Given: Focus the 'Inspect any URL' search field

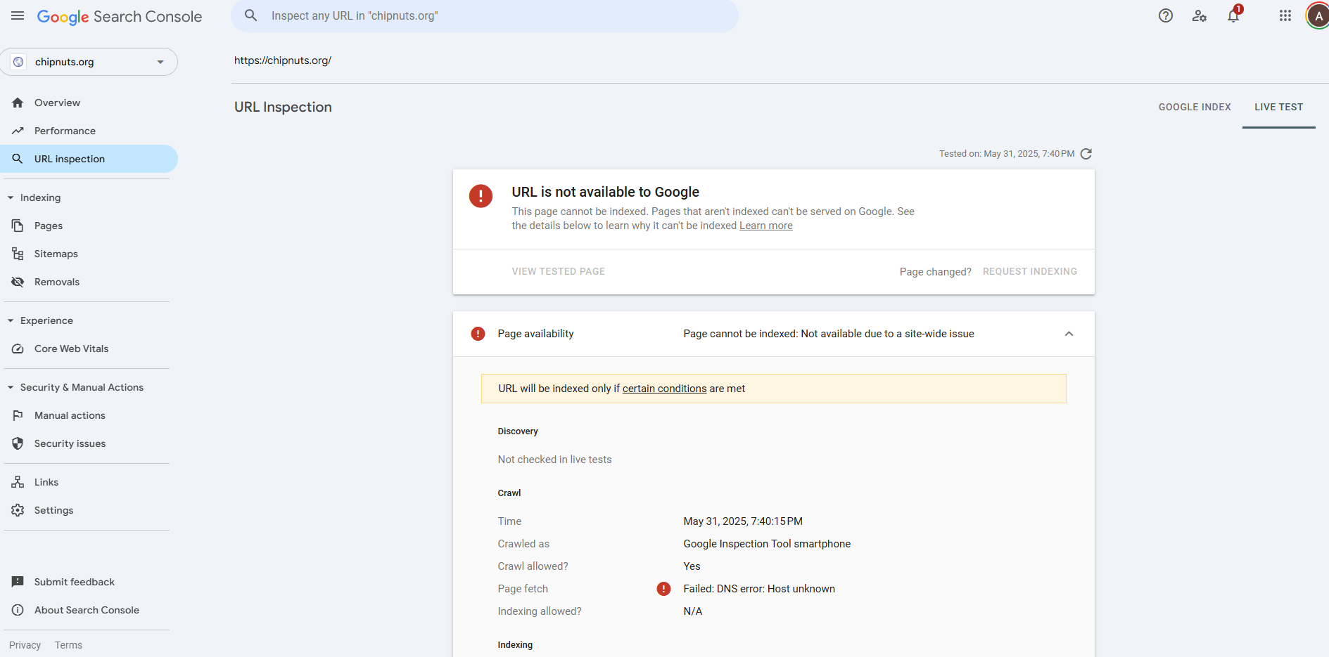Looking at the screenshot, I should click(x=485, y=15).
